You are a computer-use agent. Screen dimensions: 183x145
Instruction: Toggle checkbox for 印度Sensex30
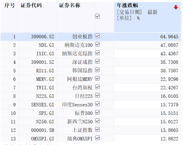(x=97, y=104)
